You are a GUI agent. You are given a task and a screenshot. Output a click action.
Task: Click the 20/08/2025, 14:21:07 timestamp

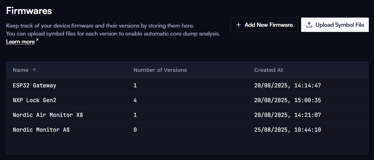coord(288,115)
